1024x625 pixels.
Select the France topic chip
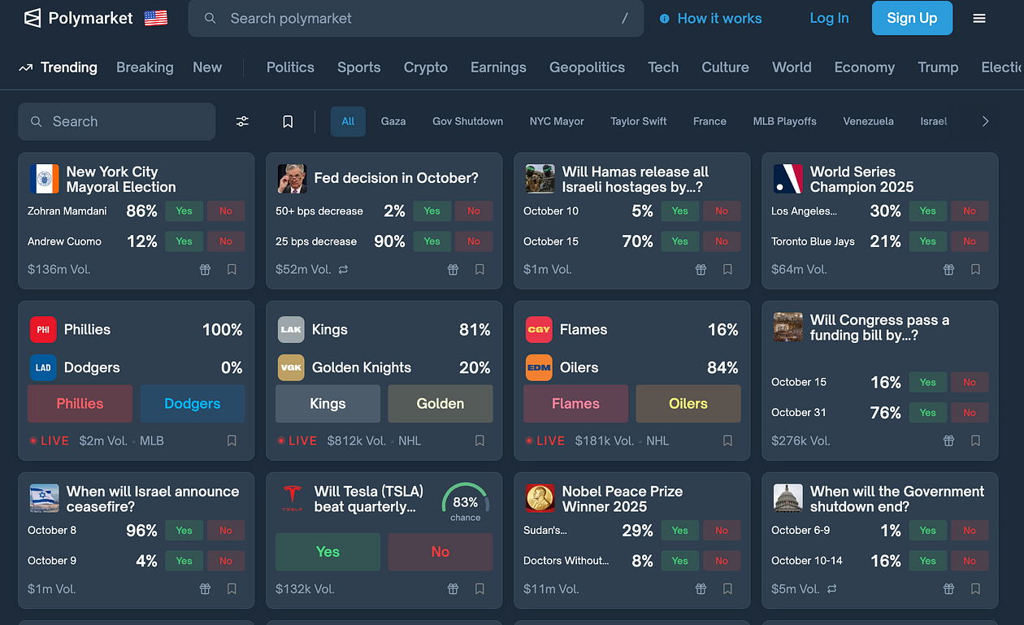709,121
